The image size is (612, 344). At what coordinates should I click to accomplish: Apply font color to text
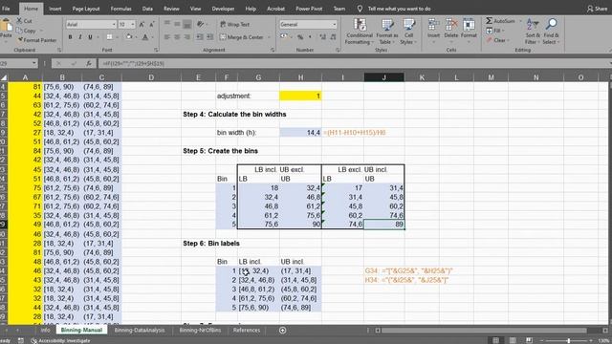145,37
